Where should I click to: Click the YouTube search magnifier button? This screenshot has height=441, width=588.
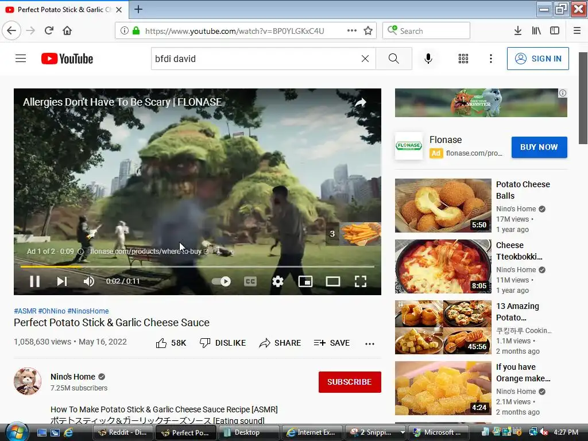click(394, 59)
